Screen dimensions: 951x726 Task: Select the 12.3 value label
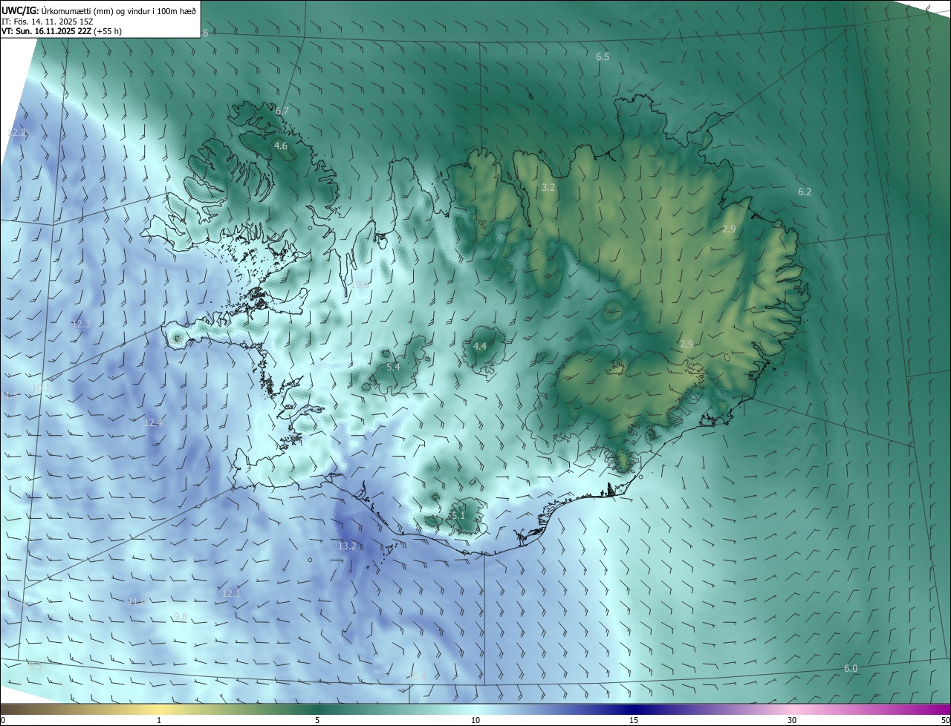pyautogui.click(x=81, y=324)
